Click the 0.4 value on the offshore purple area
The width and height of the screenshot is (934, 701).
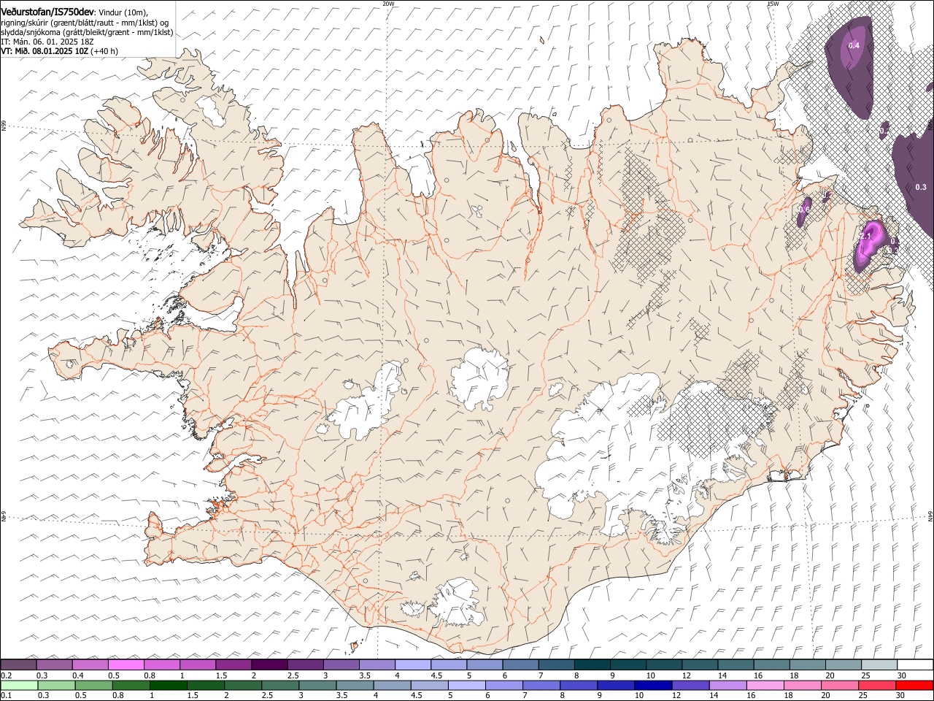854,45
